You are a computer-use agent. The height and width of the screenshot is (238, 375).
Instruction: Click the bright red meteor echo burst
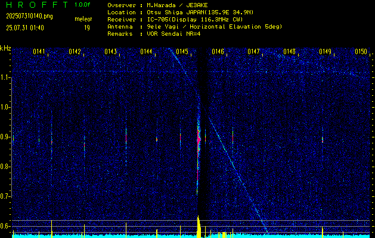point(199,141)
